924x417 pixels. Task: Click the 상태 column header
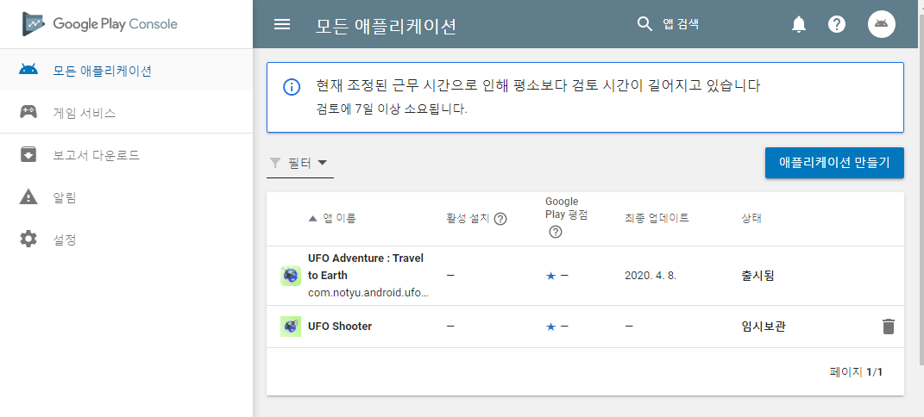click(751, 218)
